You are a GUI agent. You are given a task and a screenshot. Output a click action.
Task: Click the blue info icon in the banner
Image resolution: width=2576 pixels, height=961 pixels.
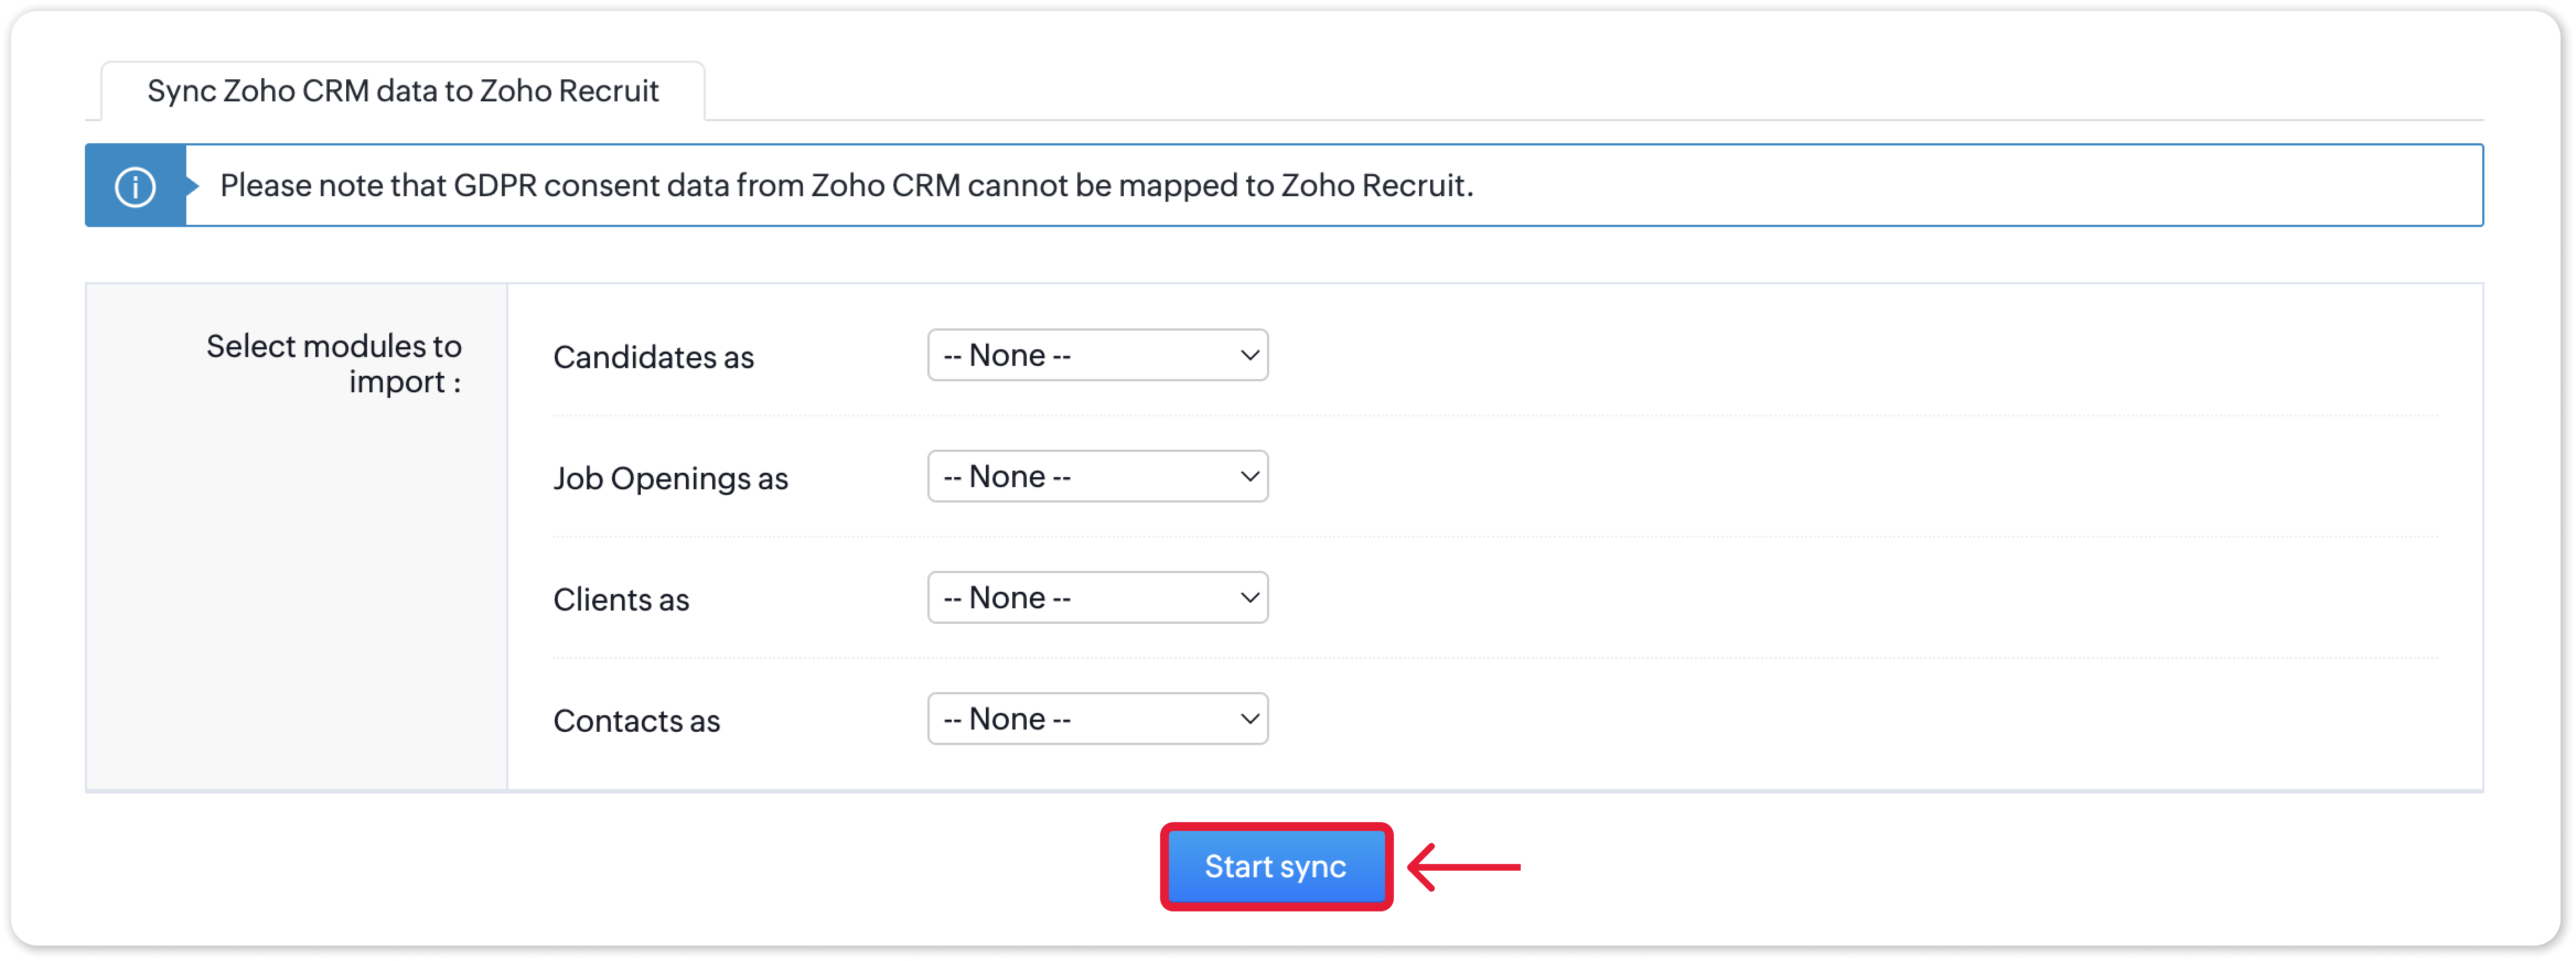coord(135,186)
